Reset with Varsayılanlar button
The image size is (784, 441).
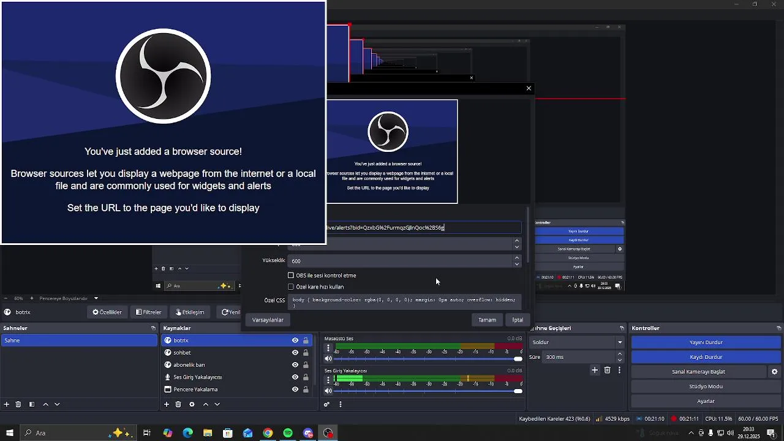click(268, 320)
